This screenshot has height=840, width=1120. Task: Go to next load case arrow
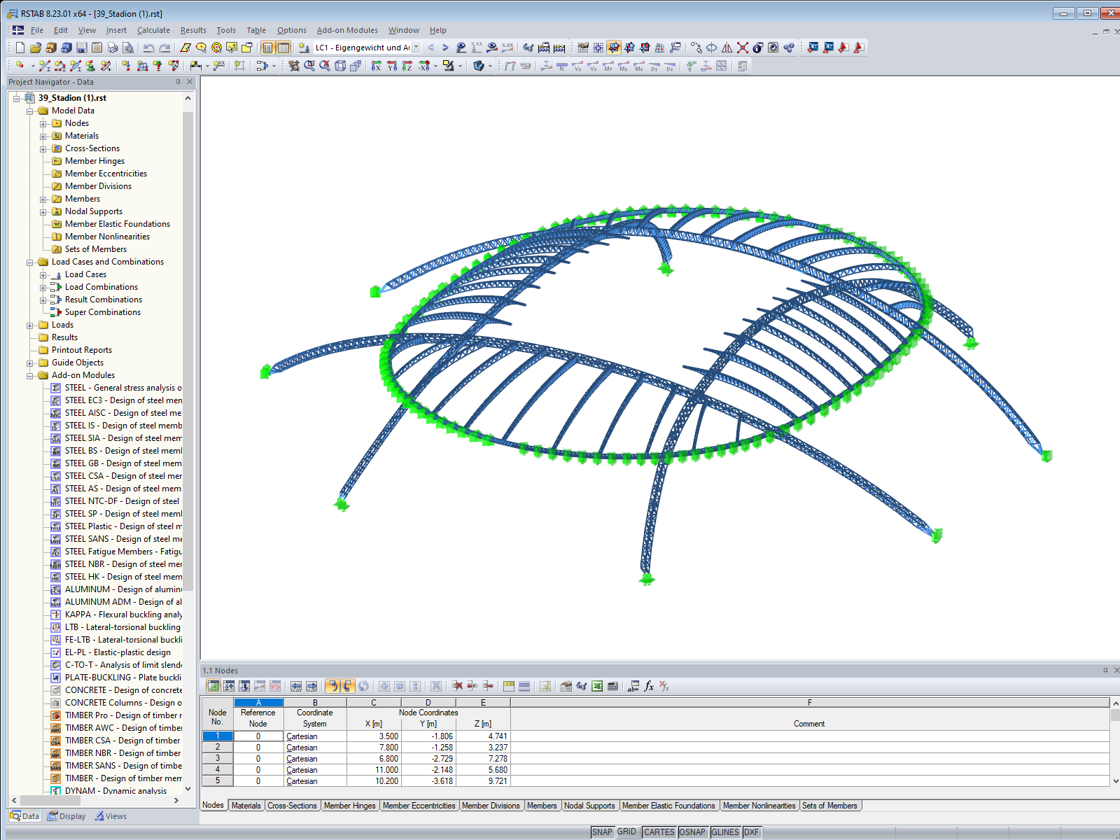(445, 48)
